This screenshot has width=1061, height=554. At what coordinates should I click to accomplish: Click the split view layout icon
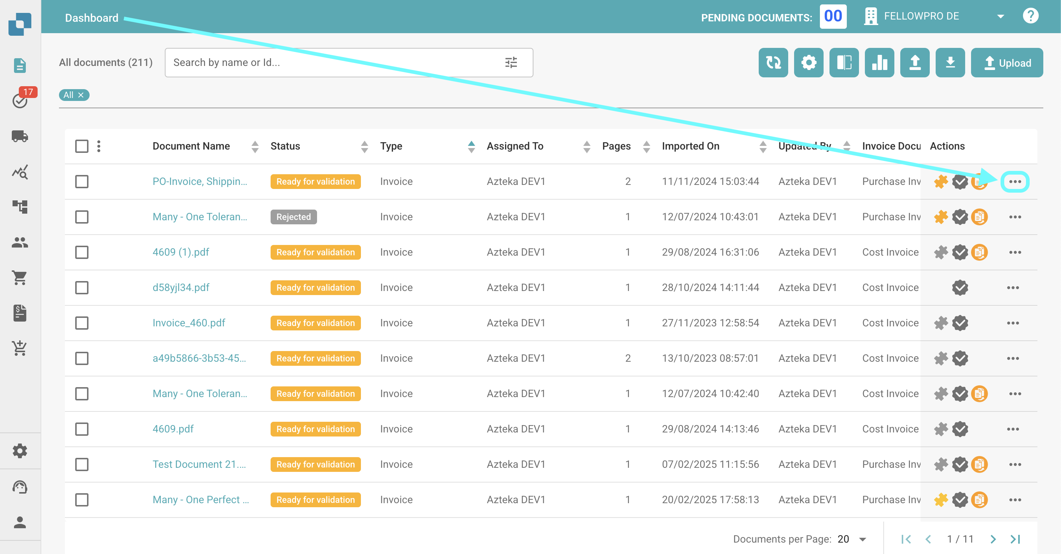pos(843,63)
